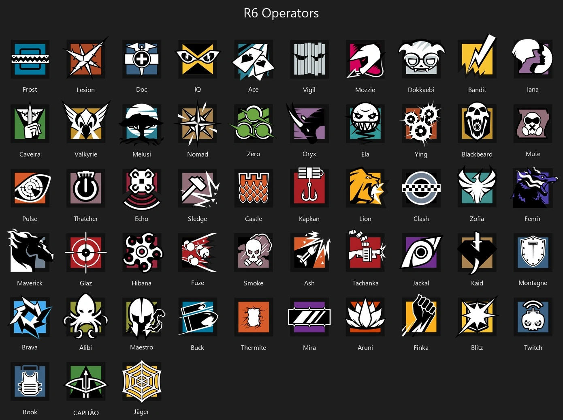Pick the Fenrir wolf icon
563x420 pixels.
click(533, 188)
